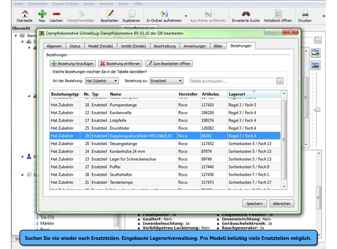337x249 pixels.
Task: Open the Datei menu
Action: [x=19, y=4]
